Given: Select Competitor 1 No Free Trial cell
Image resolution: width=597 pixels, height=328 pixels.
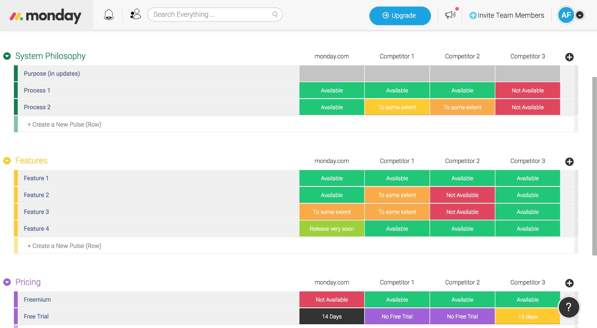Looking at the screenshot, I should (397, 316).
